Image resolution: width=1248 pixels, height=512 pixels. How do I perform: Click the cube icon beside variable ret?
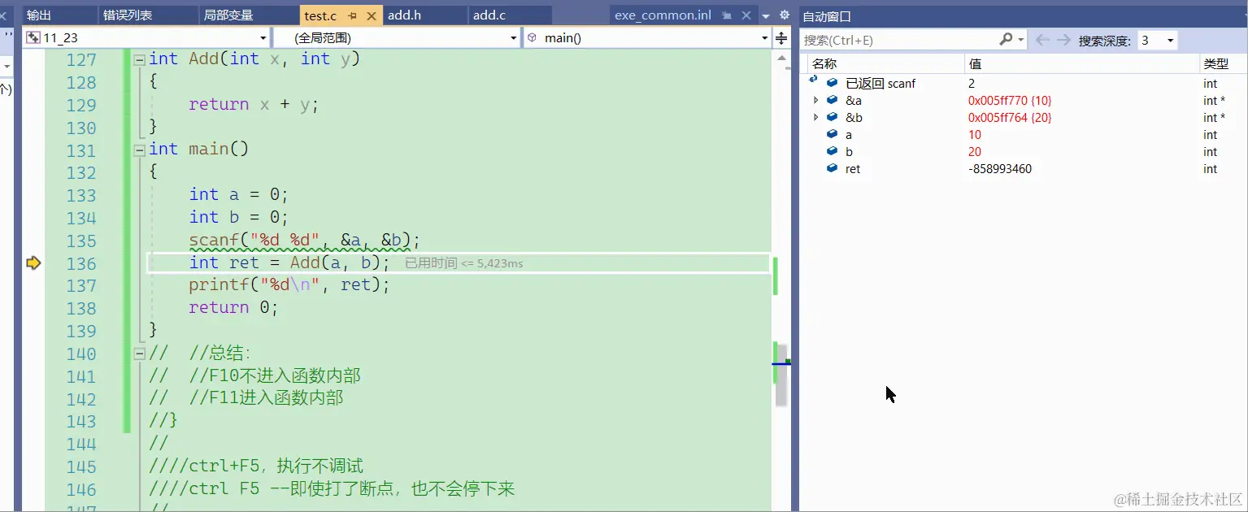point(832,168)
